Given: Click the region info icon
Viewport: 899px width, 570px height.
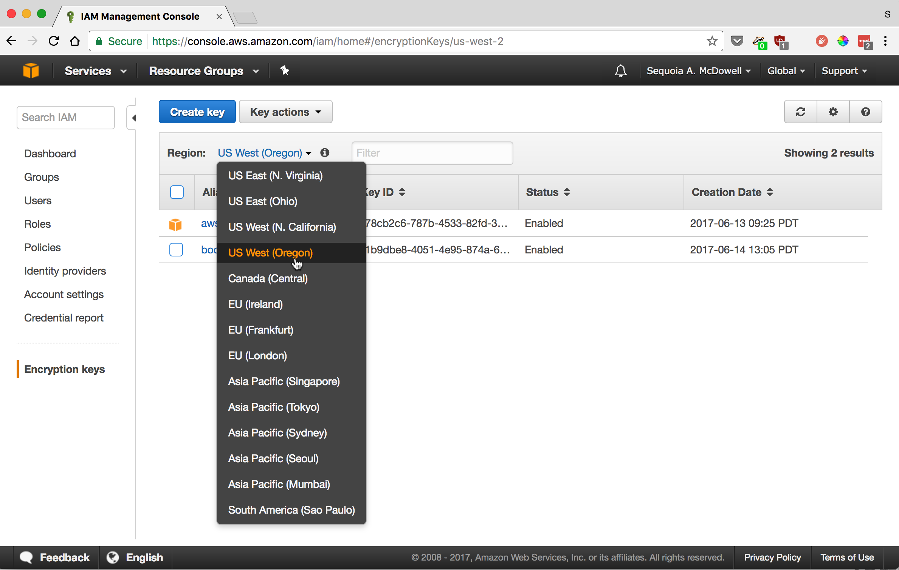Looking at the screenshot, I should coord(325,153).
